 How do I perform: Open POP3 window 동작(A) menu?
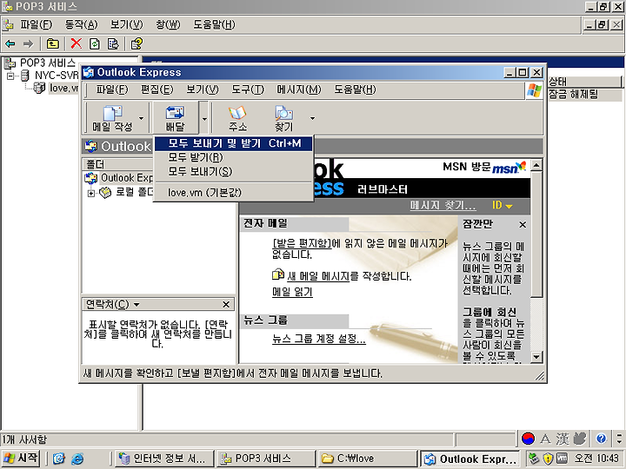point(81,24)
